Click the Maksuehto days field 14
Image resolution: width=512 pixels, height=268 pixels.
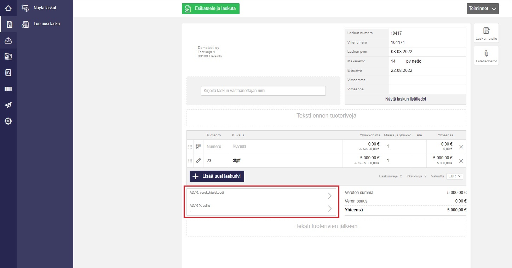(x=396, y=61)
